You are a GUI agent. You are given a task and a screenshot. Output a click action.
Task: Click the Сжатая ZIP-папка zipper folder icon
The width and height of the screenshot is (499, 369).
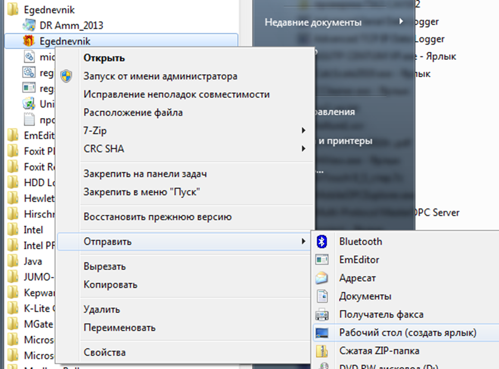[322, 351]
